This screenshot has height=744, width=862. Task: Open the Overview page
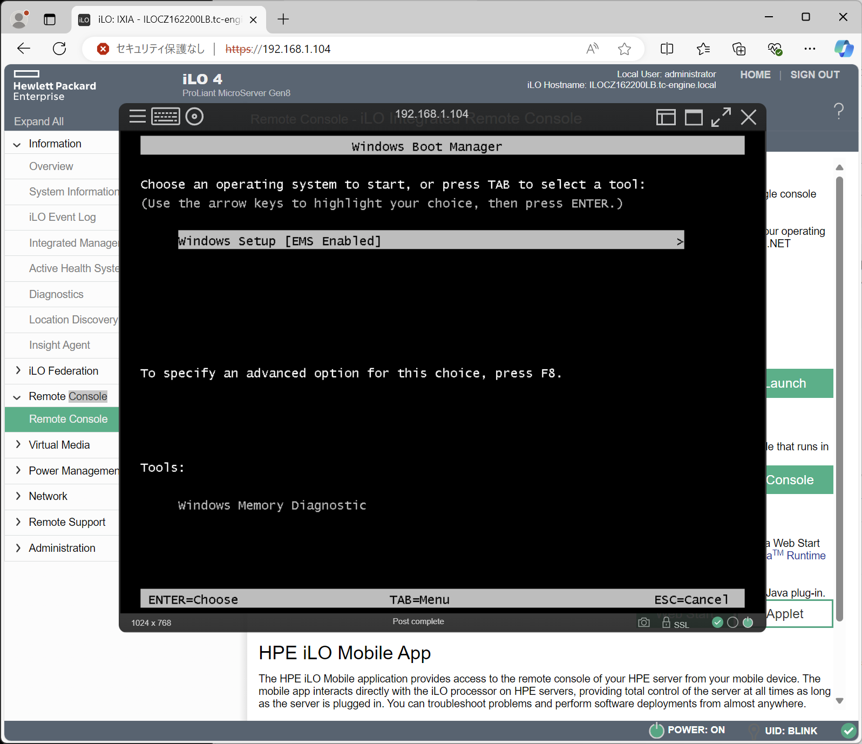tap(51, 166)
